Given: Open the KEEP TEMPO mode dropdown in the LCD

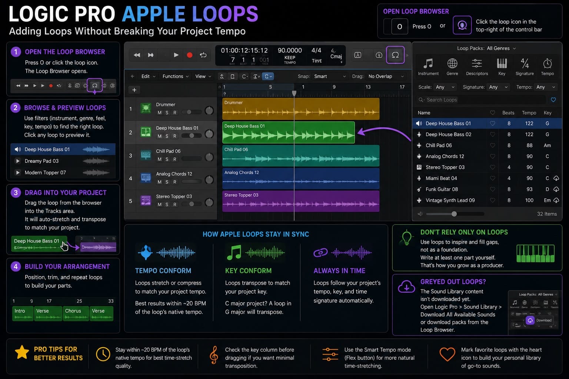Looking at the screenshot, I should pyautogui.click(x=290, y=60).
